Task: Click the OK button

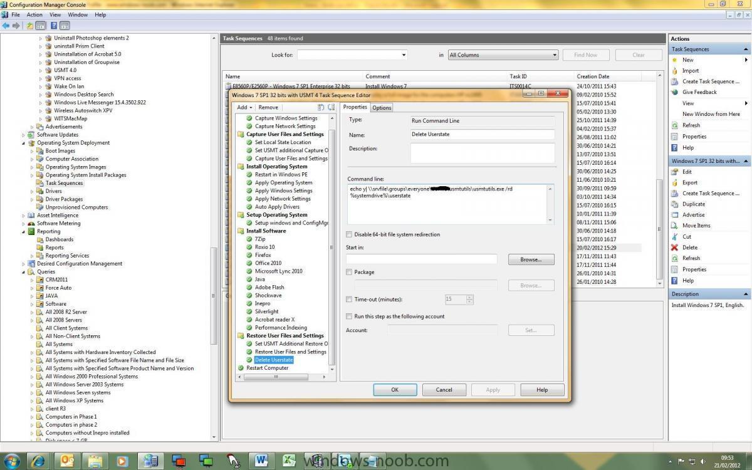Action: 395,390
